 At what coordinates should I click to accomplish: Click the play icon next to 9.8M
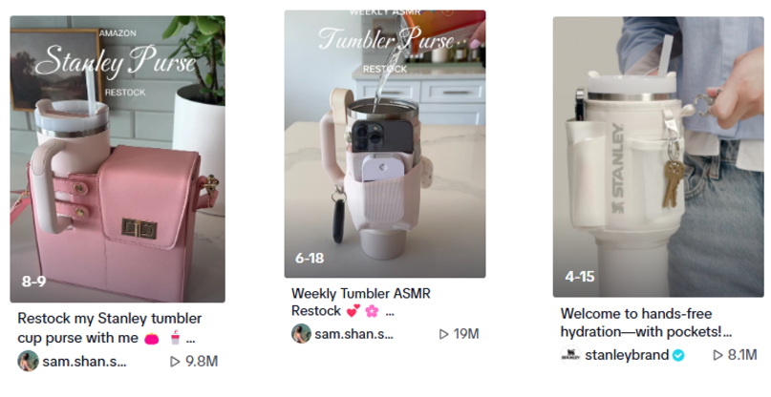click(x=175, y=362)
